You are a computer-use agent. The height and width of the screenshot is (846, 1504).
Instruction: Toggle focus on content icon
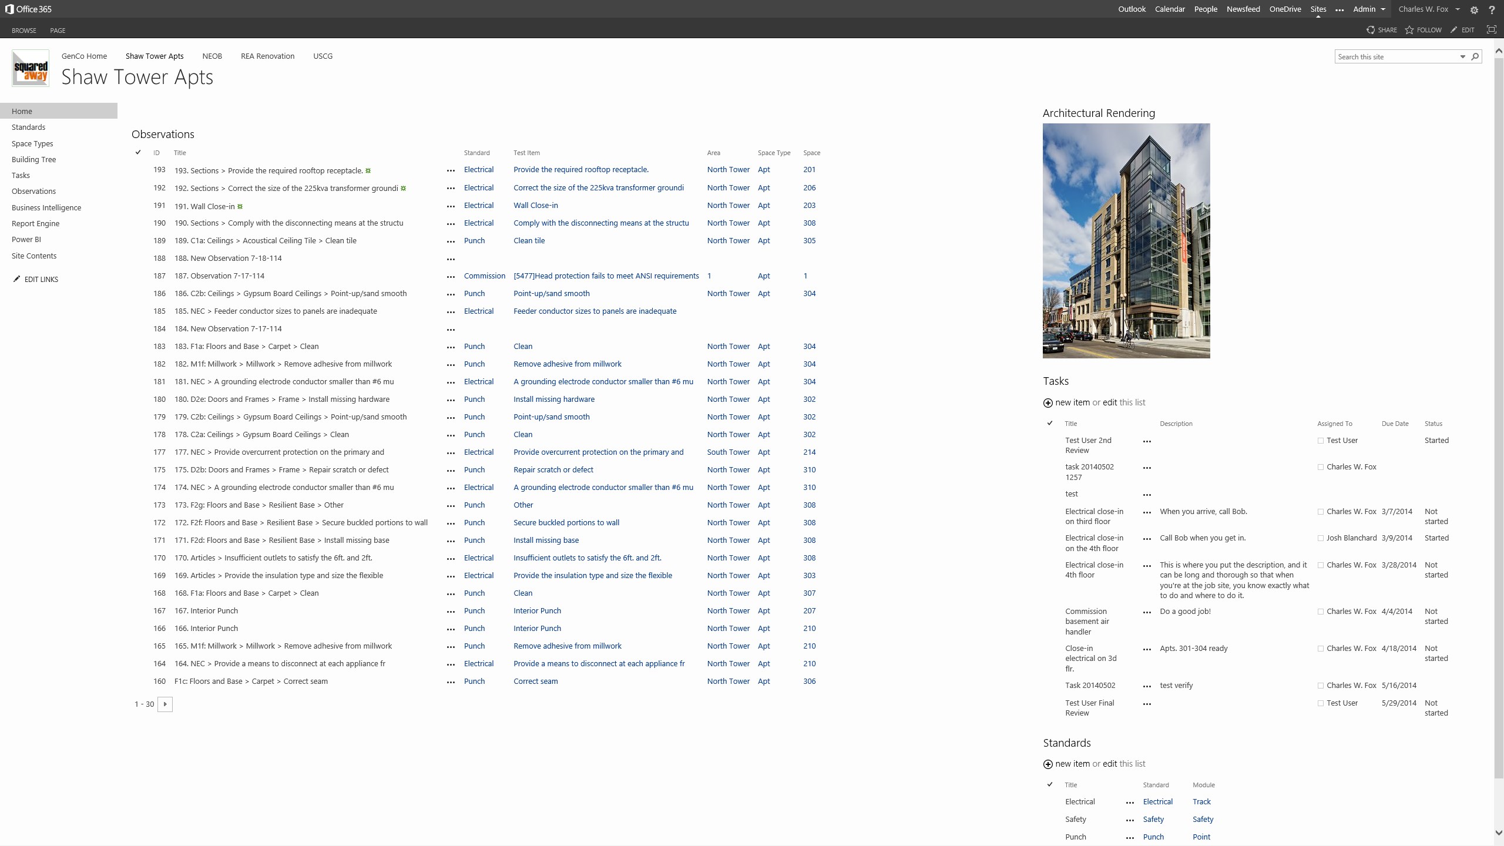pos(1491,30)
